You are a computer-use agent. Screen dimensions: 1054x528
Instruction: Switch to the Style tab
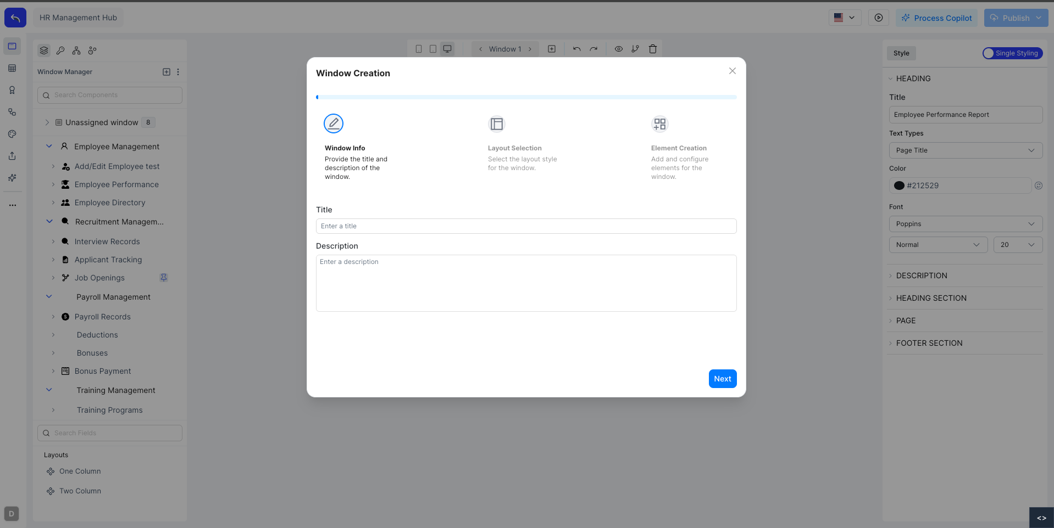pyautogui.click(x=901, y=53)
